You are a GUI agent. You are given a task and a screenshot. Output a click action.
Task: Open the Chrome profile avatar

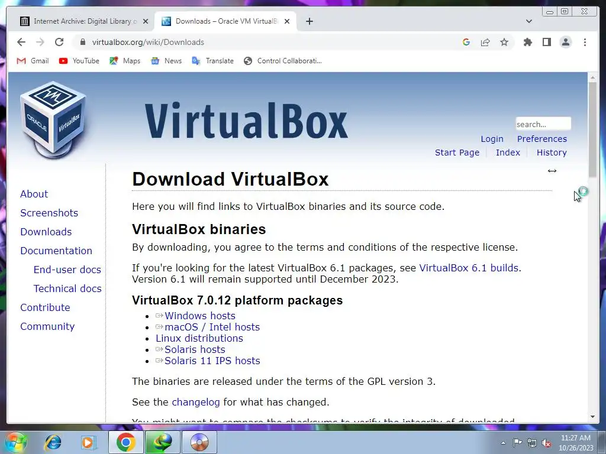565,42
